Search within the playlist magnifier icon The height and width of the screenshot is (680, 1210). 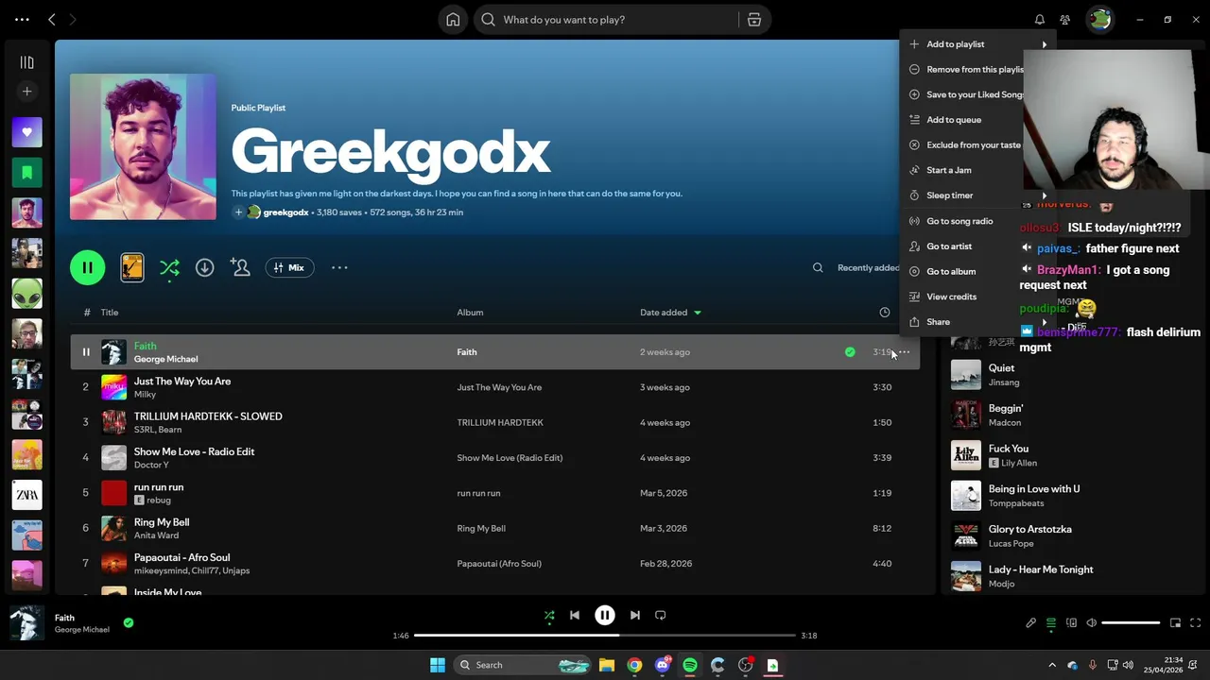click(818, 268)
